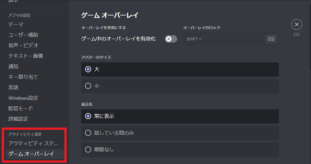This screenshot has height=164, width=311.
Task: Click the SHIFT + ` keybind input field
Action: coord(231,39)
